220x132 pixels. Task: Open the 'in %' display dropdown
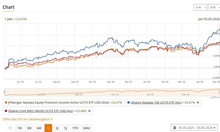click(200, 7)
